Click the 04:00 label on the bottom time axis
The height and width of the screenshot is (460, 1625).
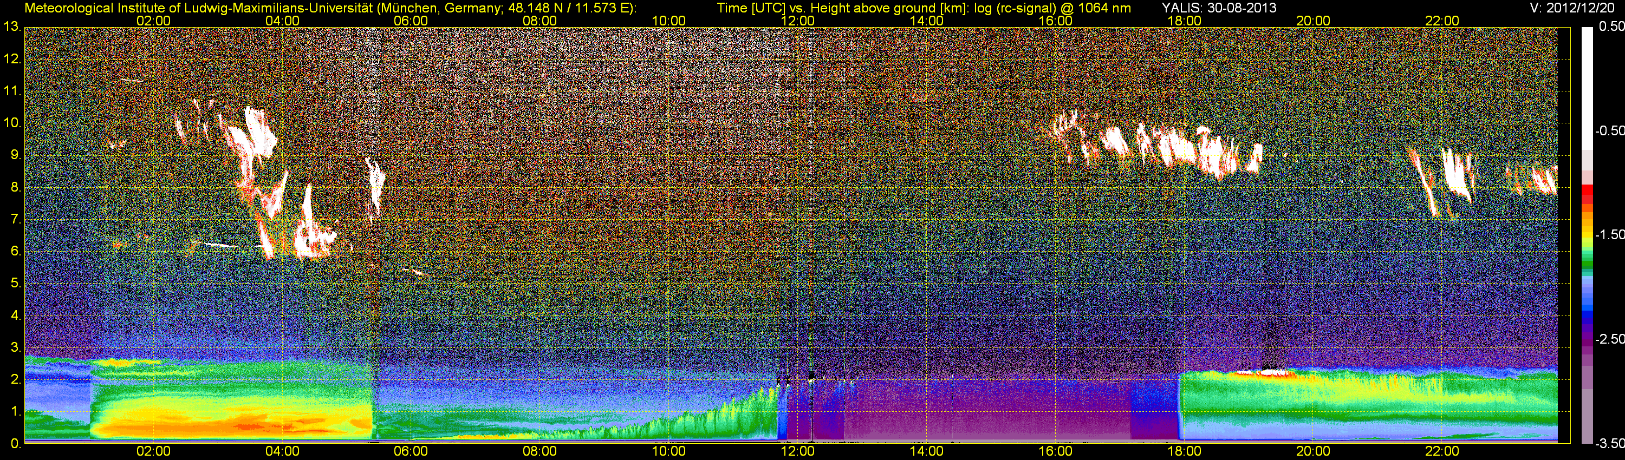282,451
